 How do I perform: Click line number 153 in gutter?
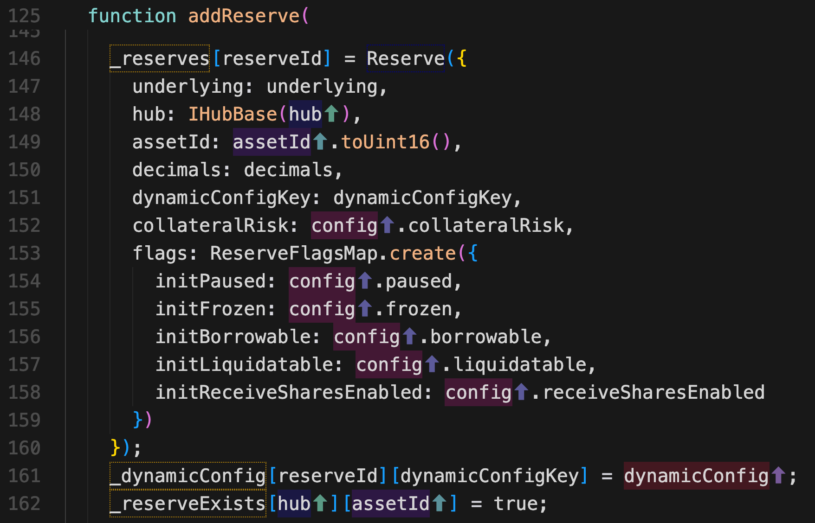click(x=24, y=253)
